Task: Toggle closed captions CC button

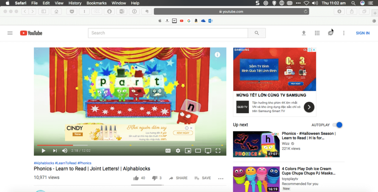Action: coord(168,151)
